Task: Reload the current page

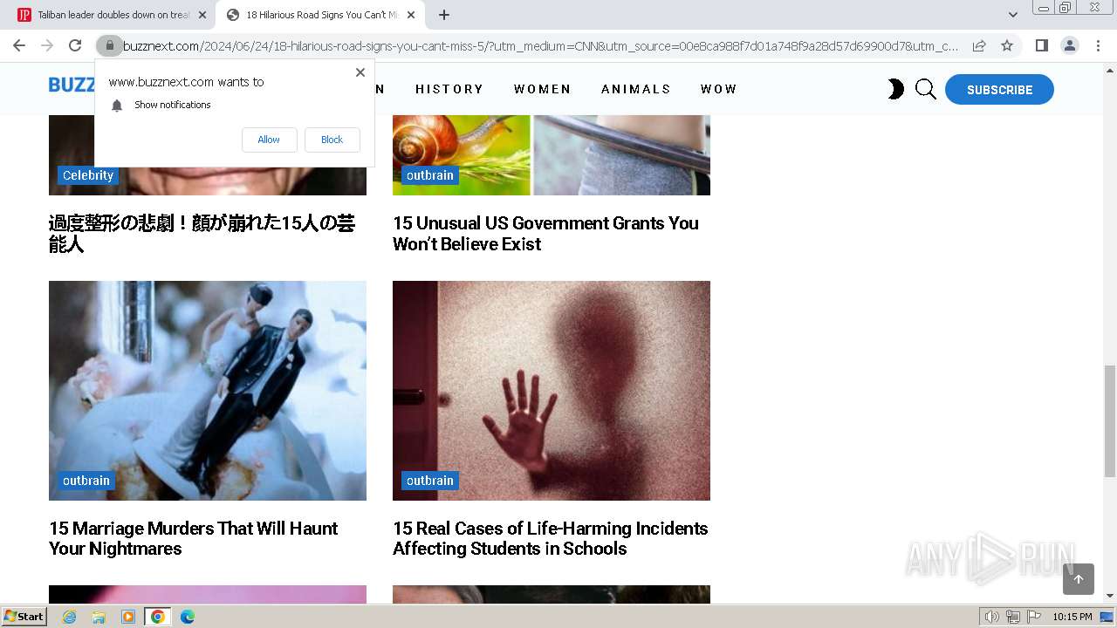Action: coord(75,45)
